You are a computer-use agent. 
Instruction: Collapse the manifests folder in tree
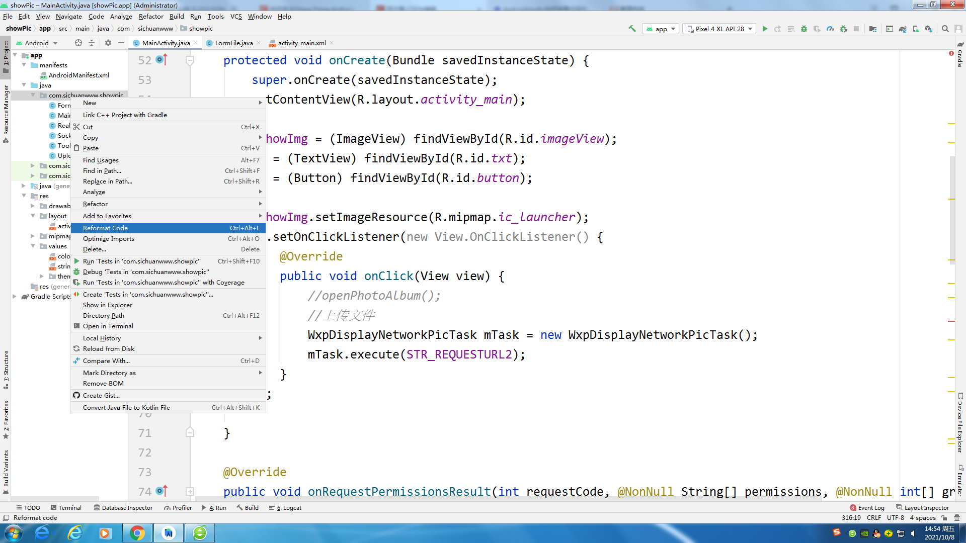click(24, 65)
